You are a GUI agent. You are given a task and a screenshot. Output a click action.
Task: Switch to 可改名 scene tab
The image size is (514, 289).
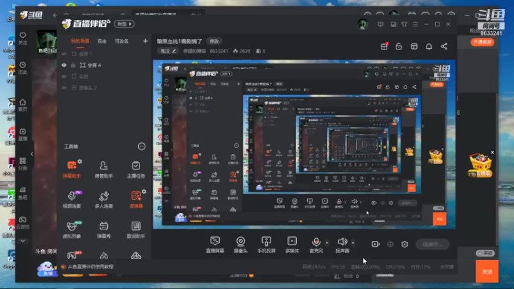pyautogui.click(x=121, y=41)
